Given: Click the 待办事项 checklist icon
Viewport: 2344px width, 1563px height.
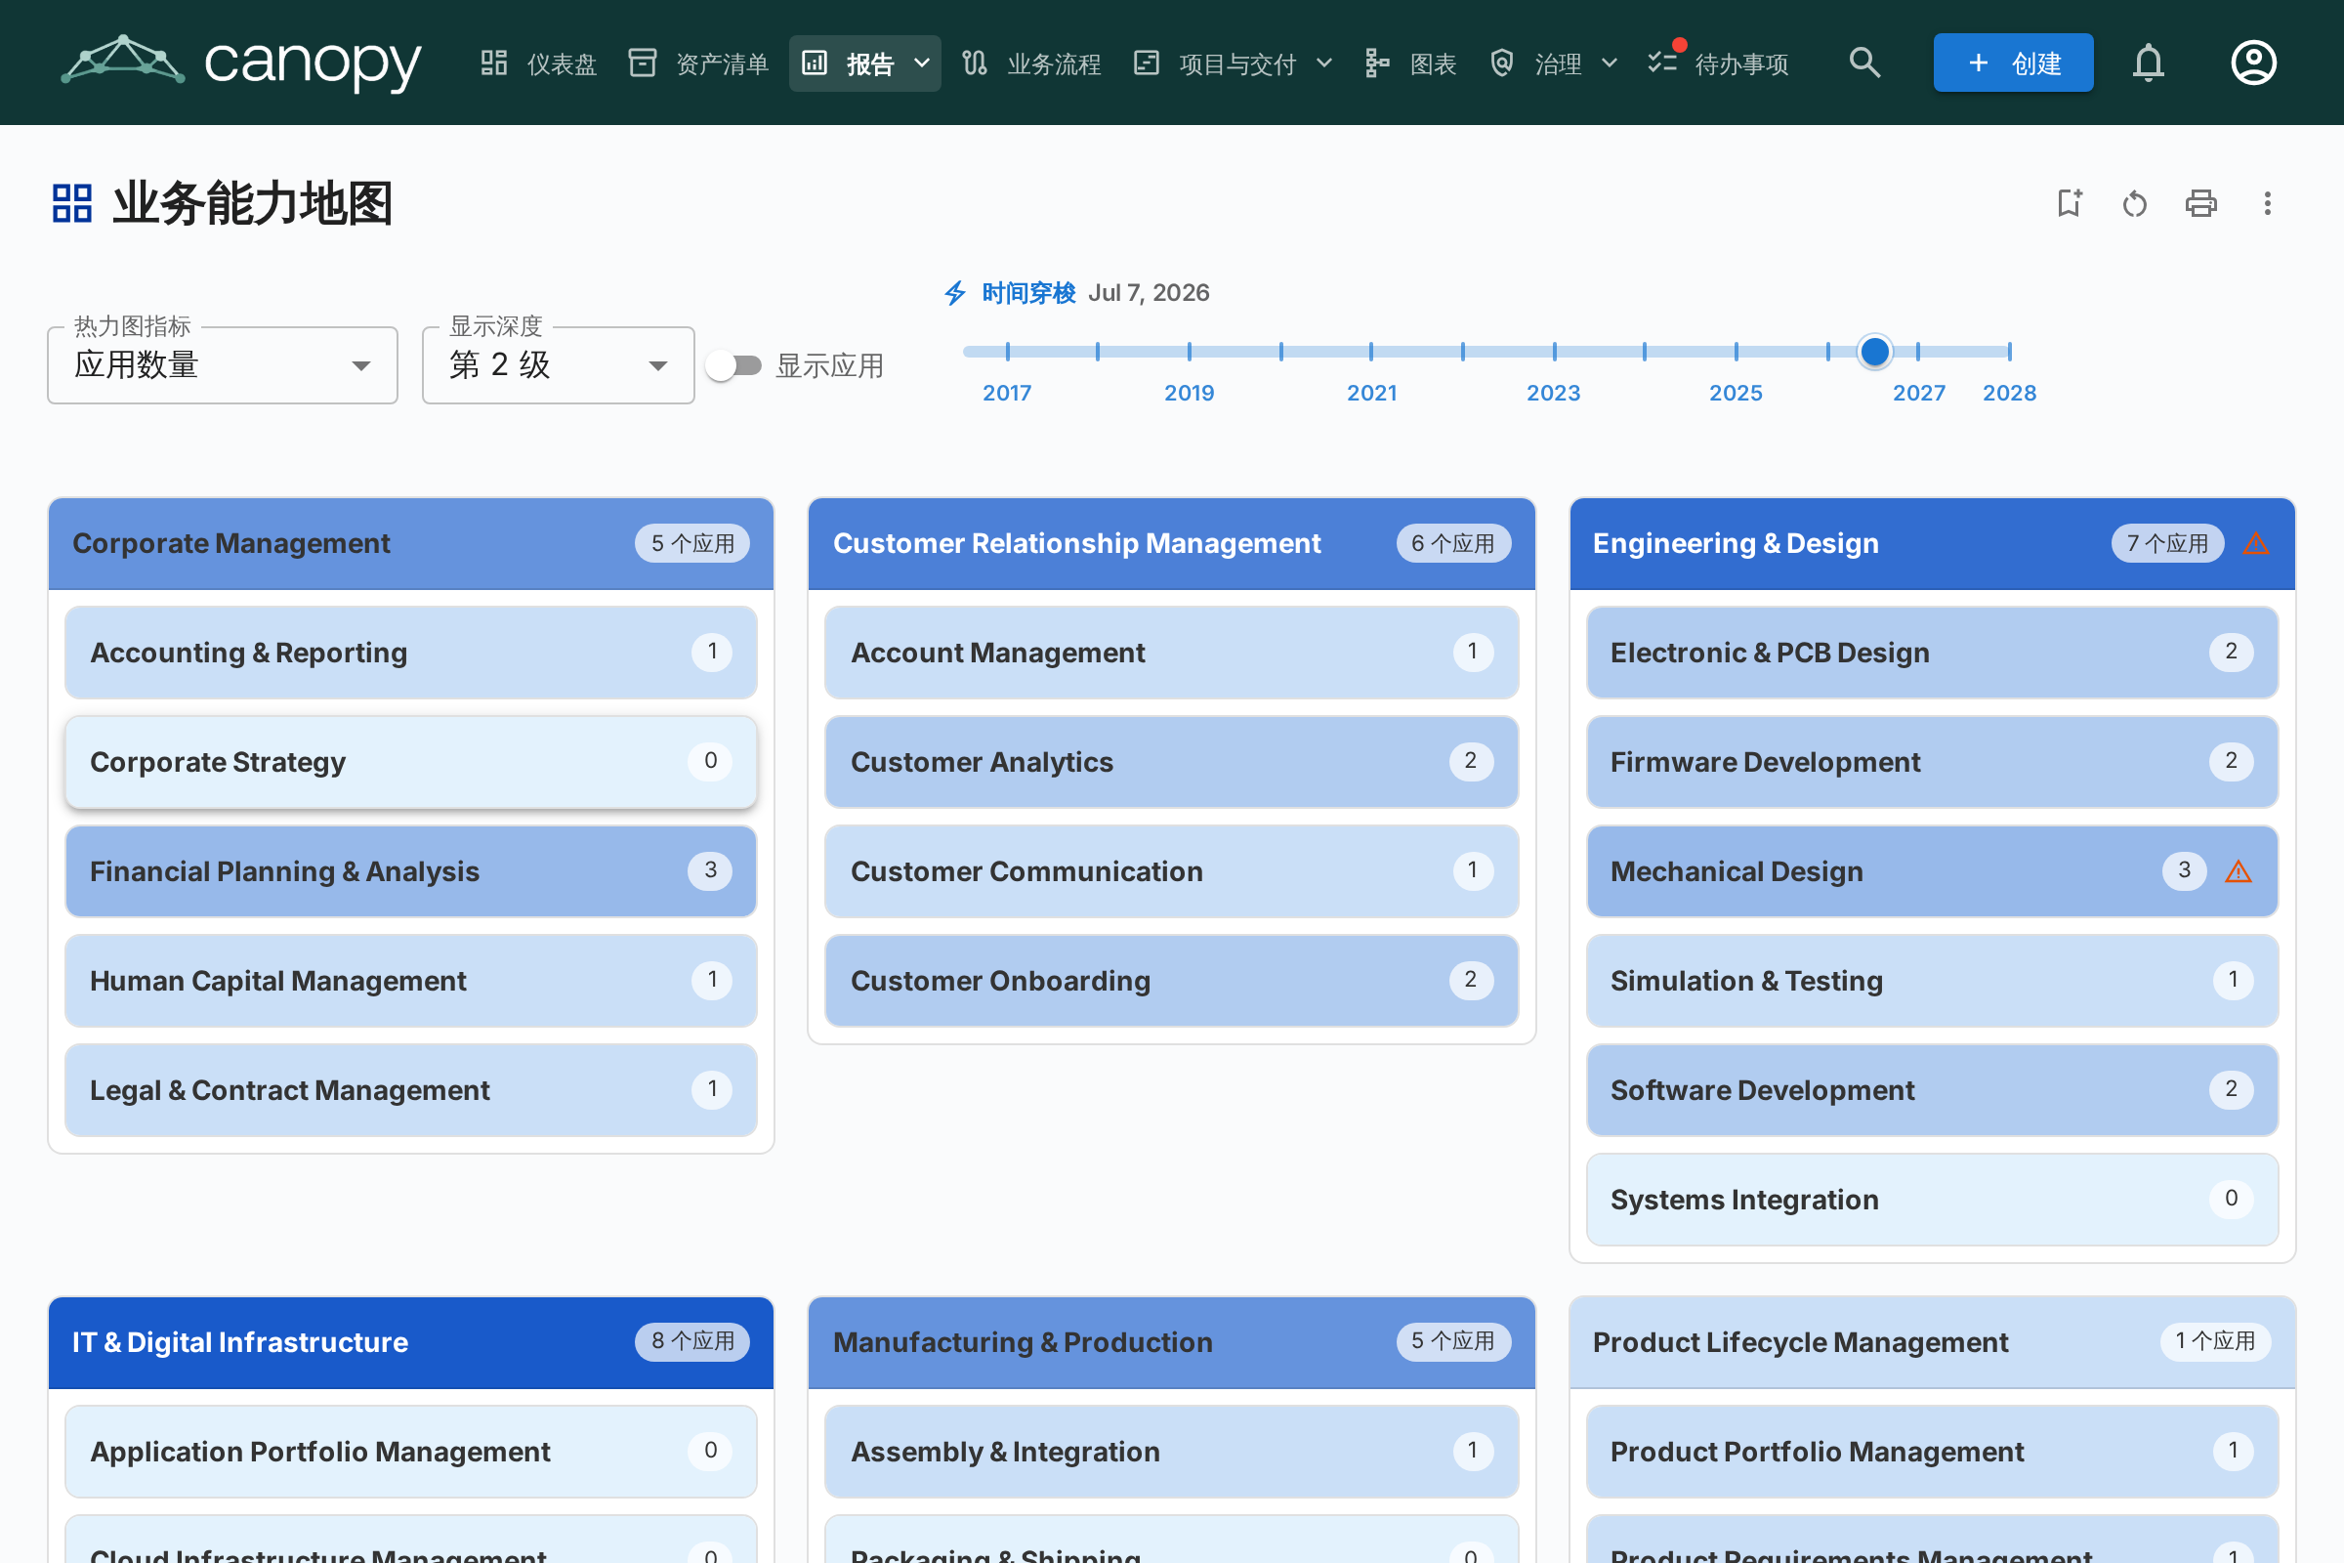Looking at the screenshot, I should pos(1662,63).
